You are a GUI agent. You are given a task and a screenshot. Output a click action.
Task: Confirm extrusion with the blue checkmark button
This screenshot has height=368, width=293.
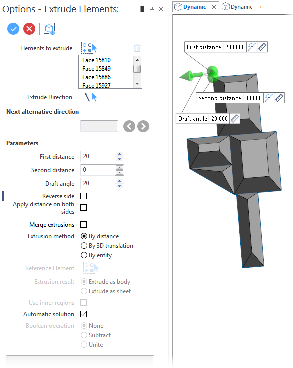pos(13,29)
